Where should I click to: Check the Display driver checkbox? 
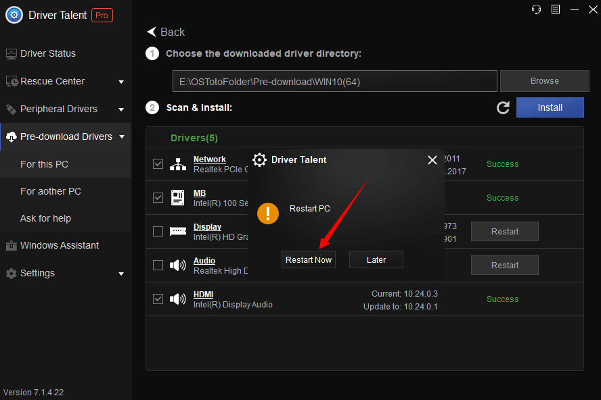[x=158, y=231]
